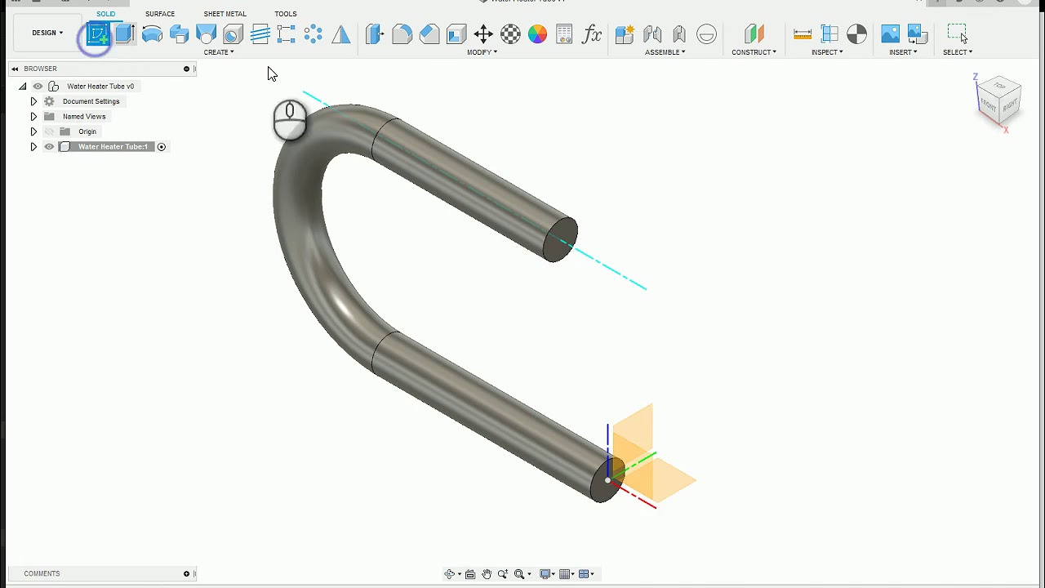Screen dimensions: 1045x588
Task: Open the Display Settings dropdown
Action: 548,574
